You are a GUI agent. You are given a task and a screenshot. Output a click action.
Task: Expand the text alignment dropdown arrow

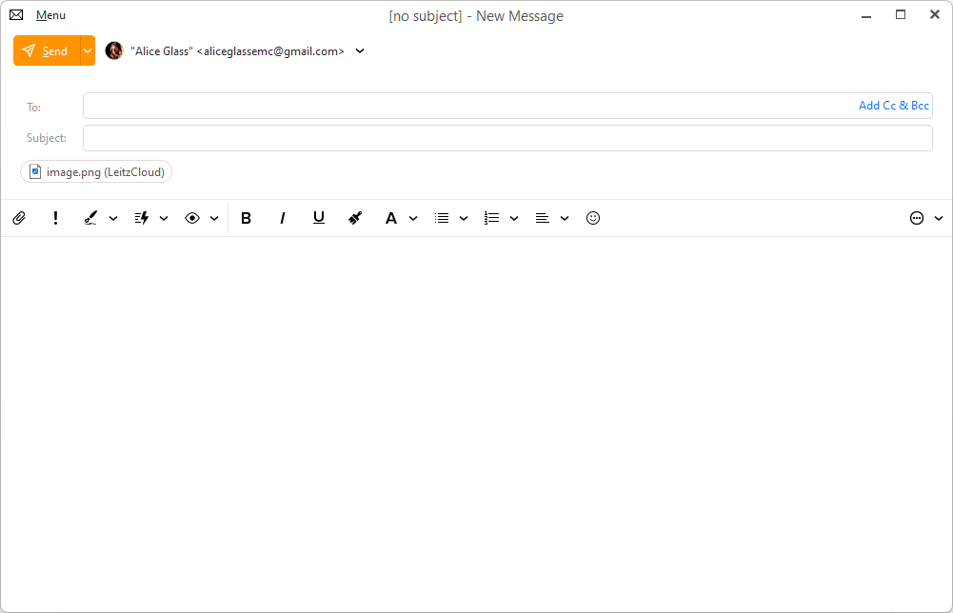click(565, 218)
